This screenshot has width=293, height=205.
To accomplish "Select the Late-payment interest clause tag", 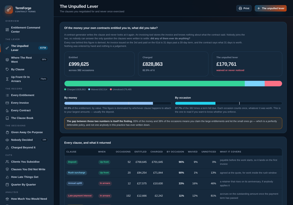I will pyautogui.click(x=80, y=195).
